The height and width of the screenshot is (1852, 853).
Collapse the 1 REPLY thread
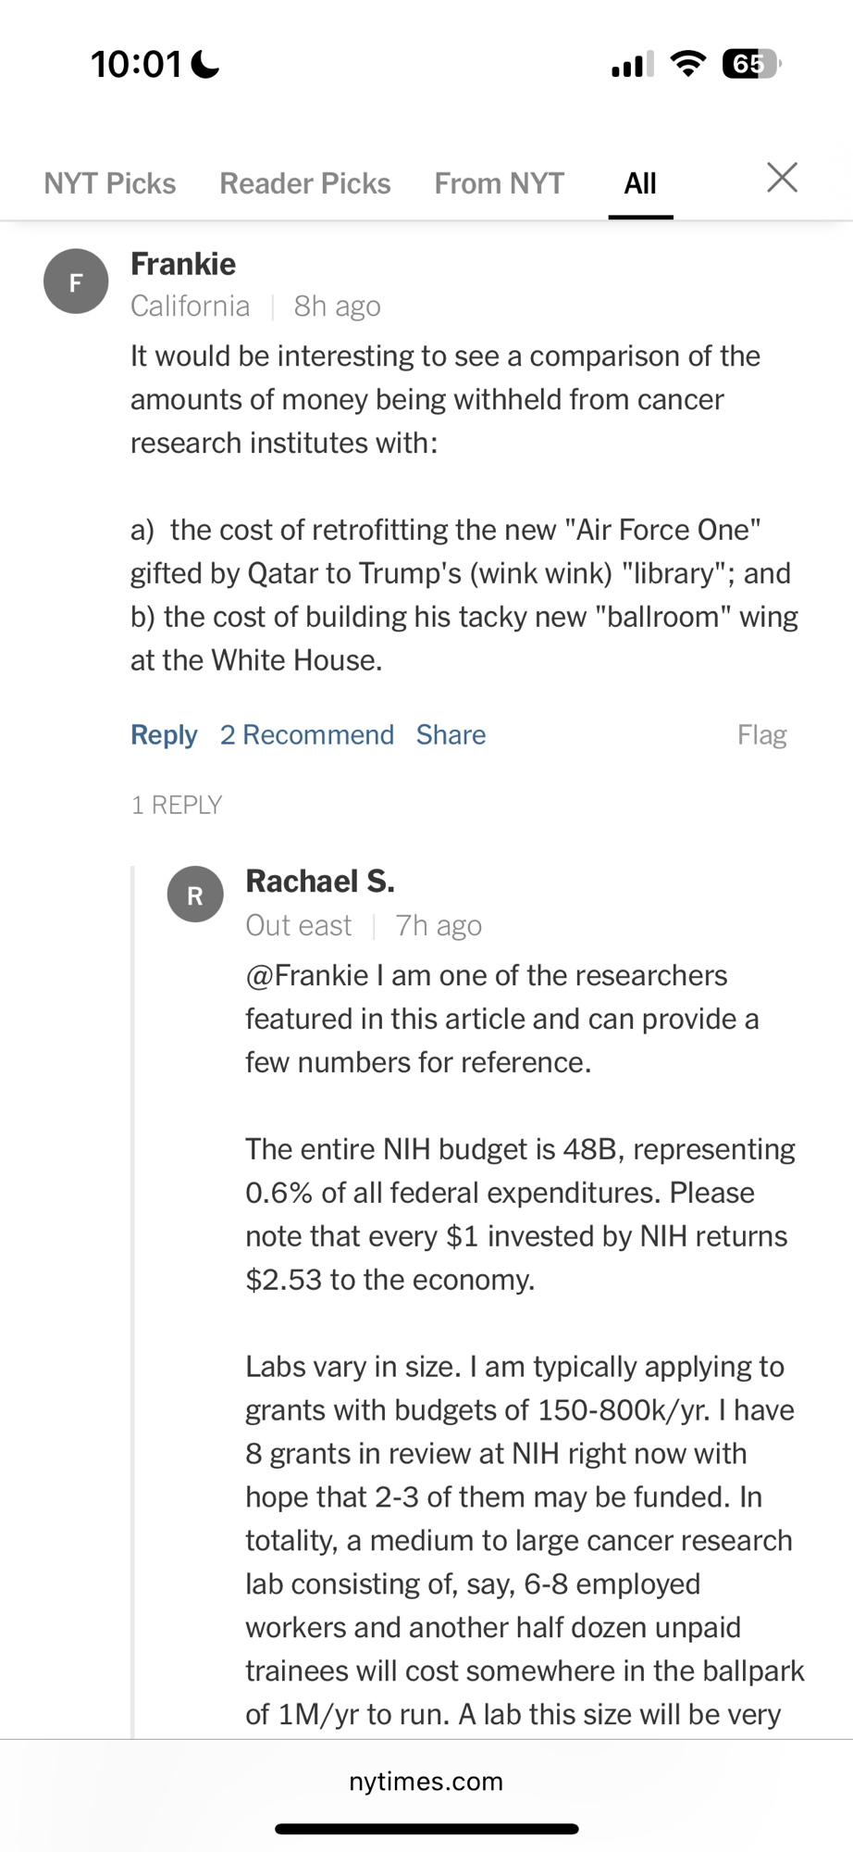point(177,805)
